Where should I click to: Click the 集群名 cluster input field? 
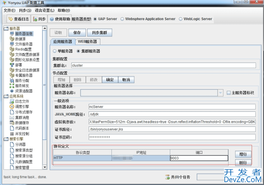tap(164, 65)
